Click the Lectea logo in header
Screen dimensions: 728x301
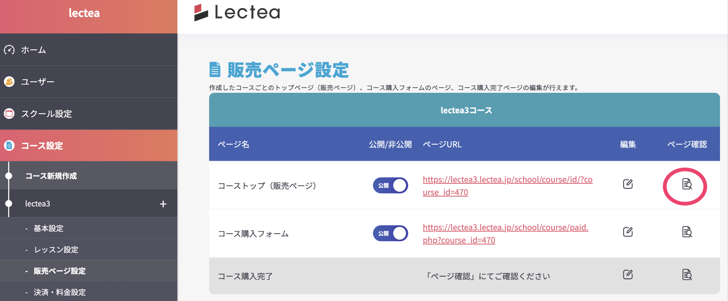pyautogui.click(x=237, y=12)
